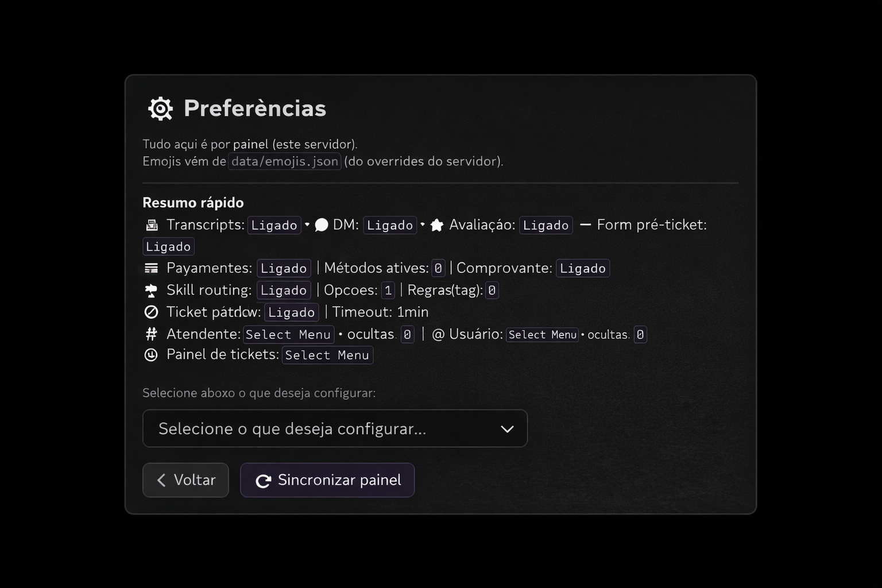Viewport: 882px width, 588px height.
Task: Toggle the Transcripts Ligado badge
Action: tap(274, 225)
